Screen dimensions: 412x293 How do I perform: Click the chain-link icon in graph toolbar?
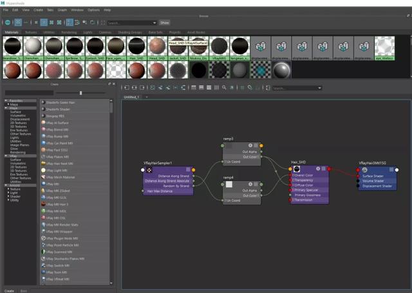250,88
